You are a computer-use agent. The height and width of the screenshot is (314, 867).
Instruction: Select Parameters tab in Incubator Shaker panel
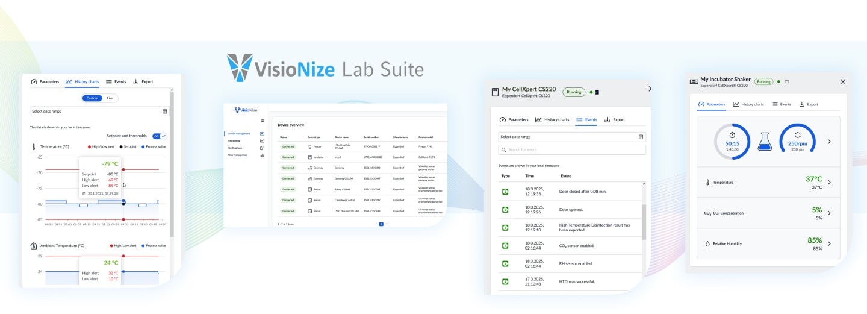(712, 104)
